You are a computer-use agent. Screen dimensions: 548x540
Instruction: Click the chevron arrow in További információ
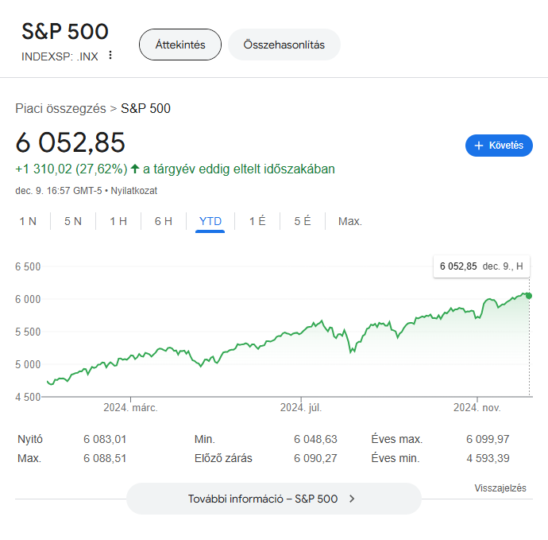[x=352, y=499]
